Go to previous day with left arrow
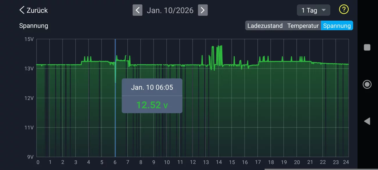Image resolution: width=378 pixels, height=170 pixels. (138, 10)
